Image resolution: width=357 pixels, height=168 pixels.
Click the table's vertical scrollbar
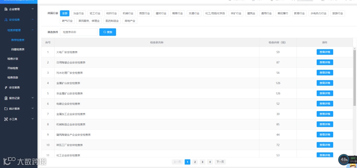354,78
